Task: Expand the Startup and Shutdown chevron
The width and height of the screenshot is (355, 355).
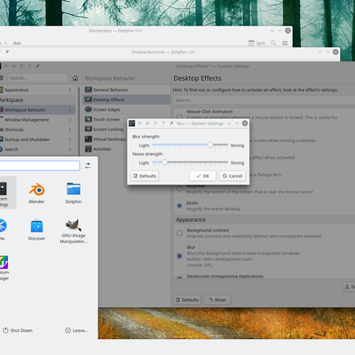Action: point(70,139)
